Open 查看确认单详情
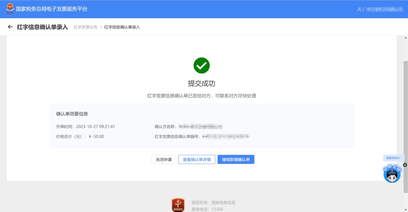 coord(197,160)
